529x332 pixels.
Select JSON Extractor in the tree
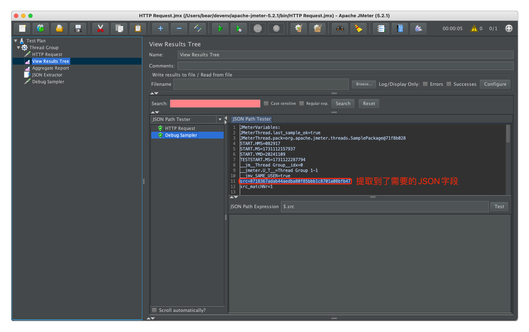pyautogui.click(x=47, y=75)
